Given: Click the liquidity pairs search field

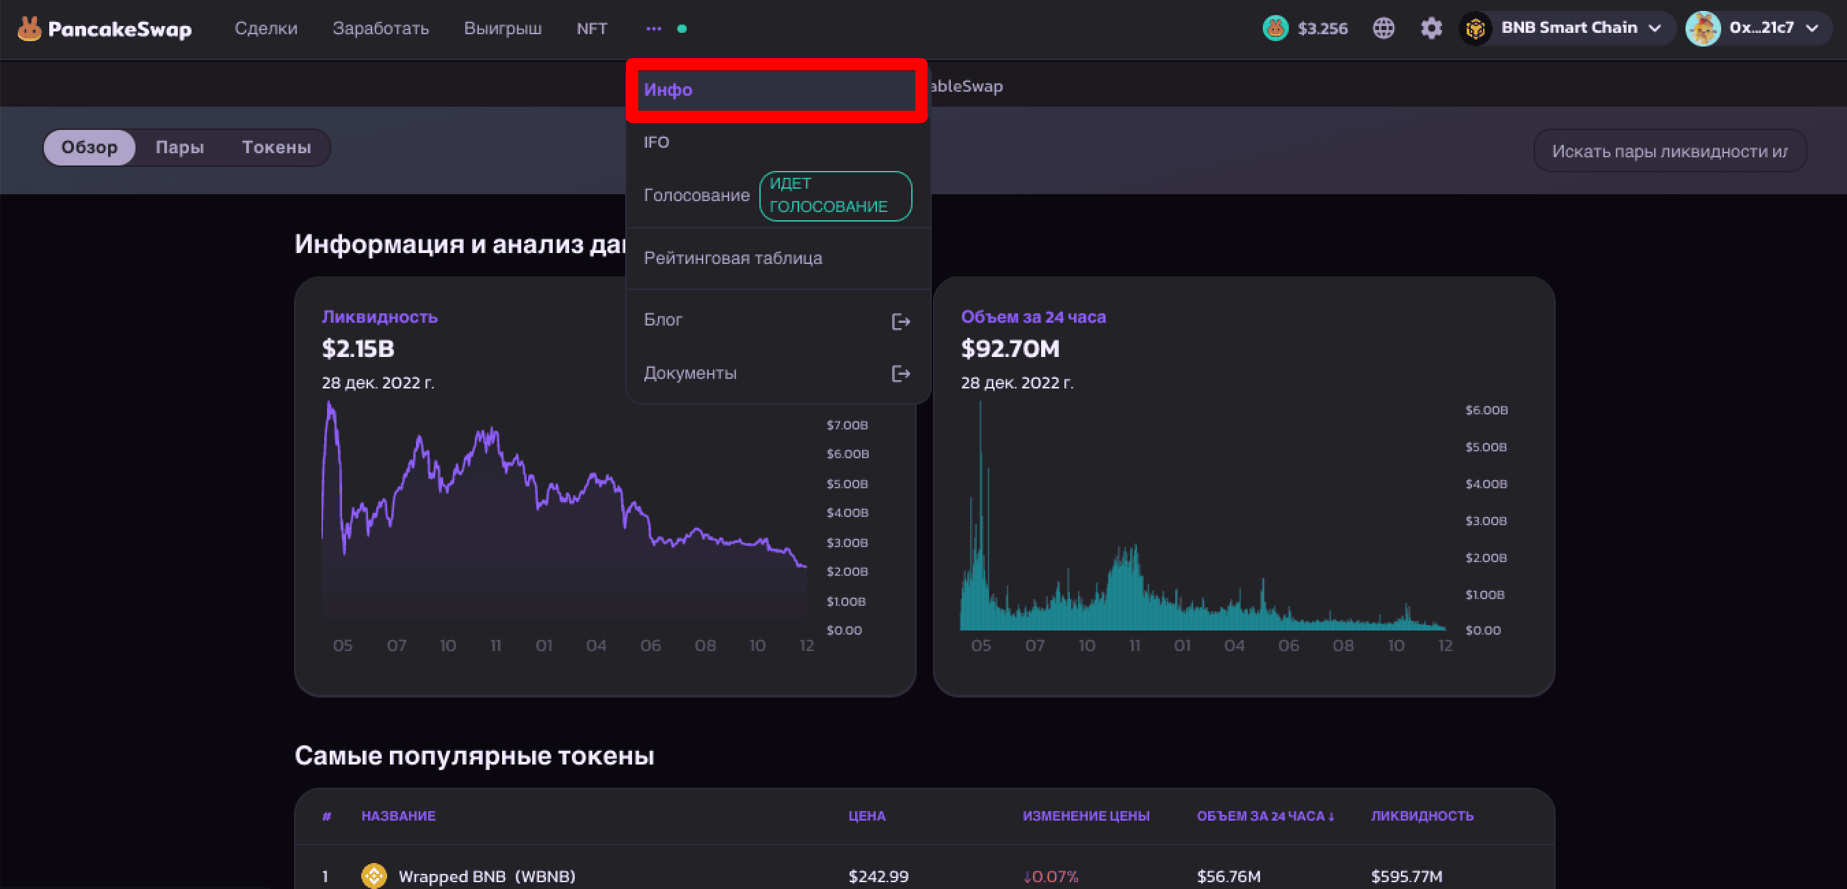Looking at the screenshot, I should (x=1669, y=151).
